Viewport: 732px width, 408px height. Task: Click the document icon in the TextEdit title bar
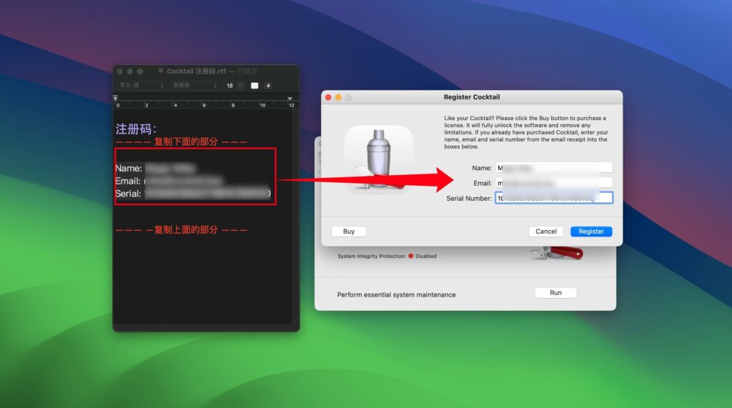(x=161, y=71)
